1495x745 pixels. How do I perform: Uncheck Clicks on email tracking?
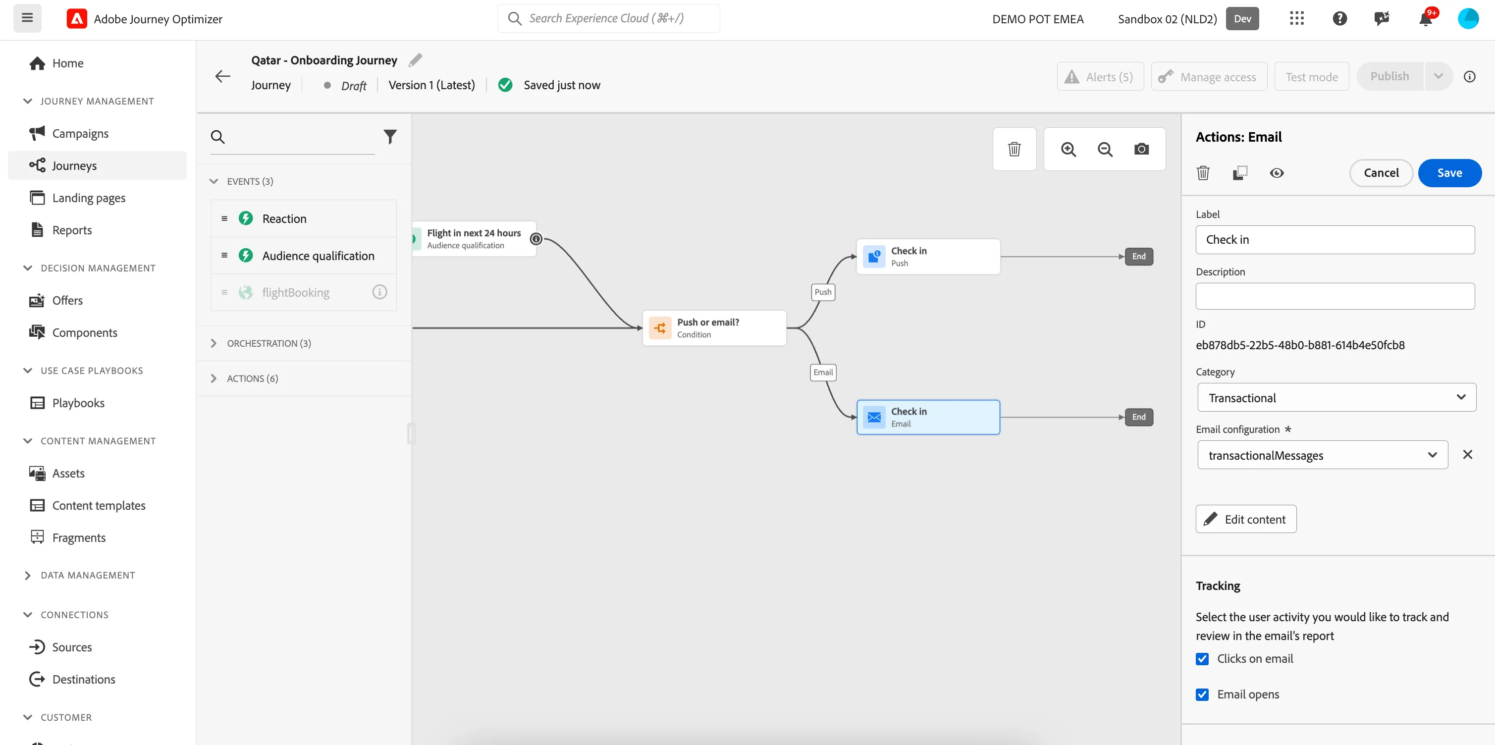pyautogui.click(x=1202, y=659)
